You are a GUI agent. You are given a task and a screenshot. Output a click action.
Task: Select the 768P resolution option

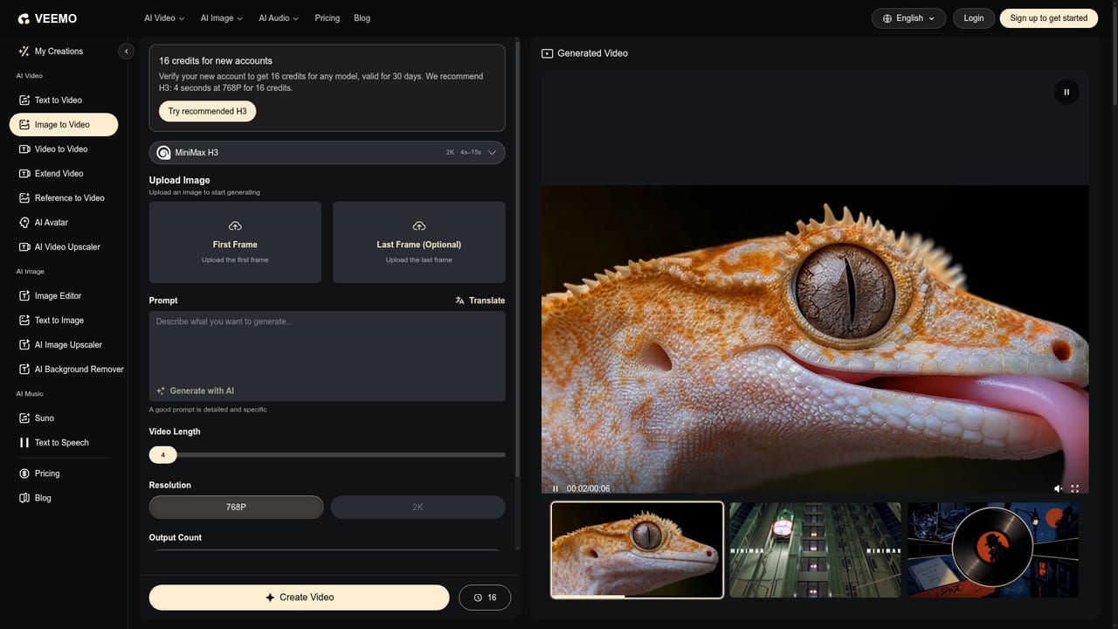click(x=236, y=507)
